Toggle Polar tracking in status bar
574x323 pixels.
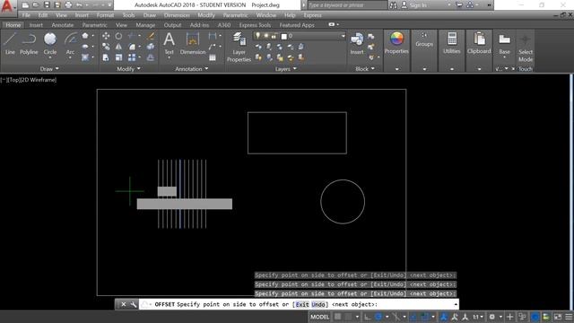coord(378,317)
